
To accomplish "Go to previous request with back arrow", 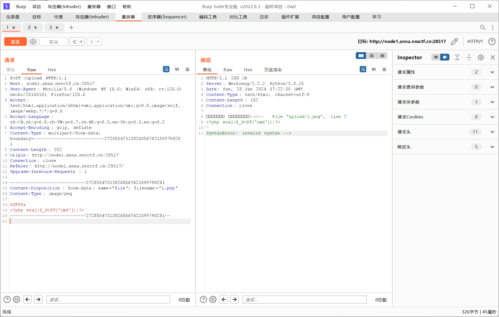I will (x=74, y=42).
